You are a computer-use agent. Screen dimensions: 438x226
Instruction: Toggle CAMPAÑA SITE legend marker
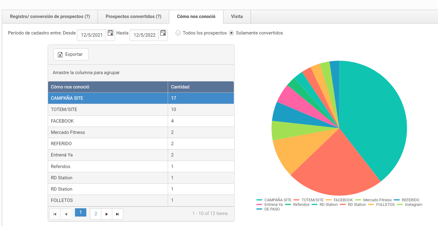(259, 200)
